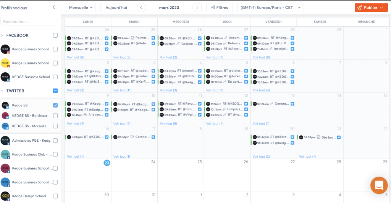Click in the Rechercher search field

tap(28, 21)
